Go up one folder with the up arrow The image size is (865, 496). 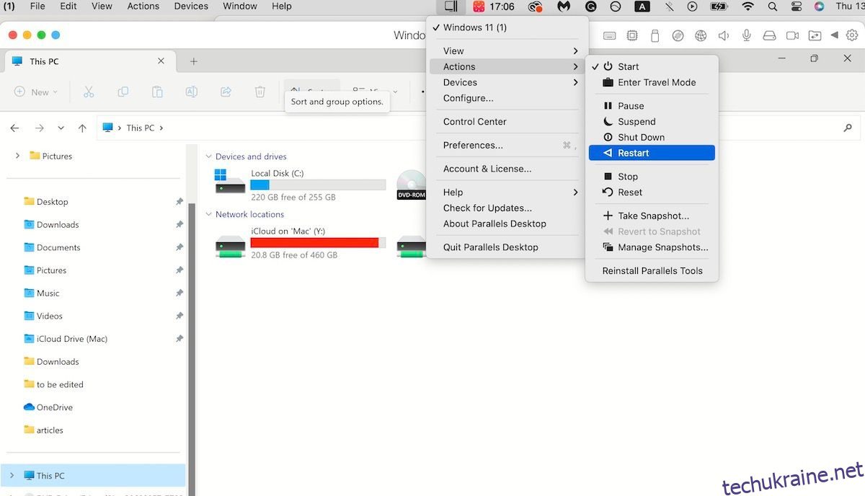coord(82,128)
